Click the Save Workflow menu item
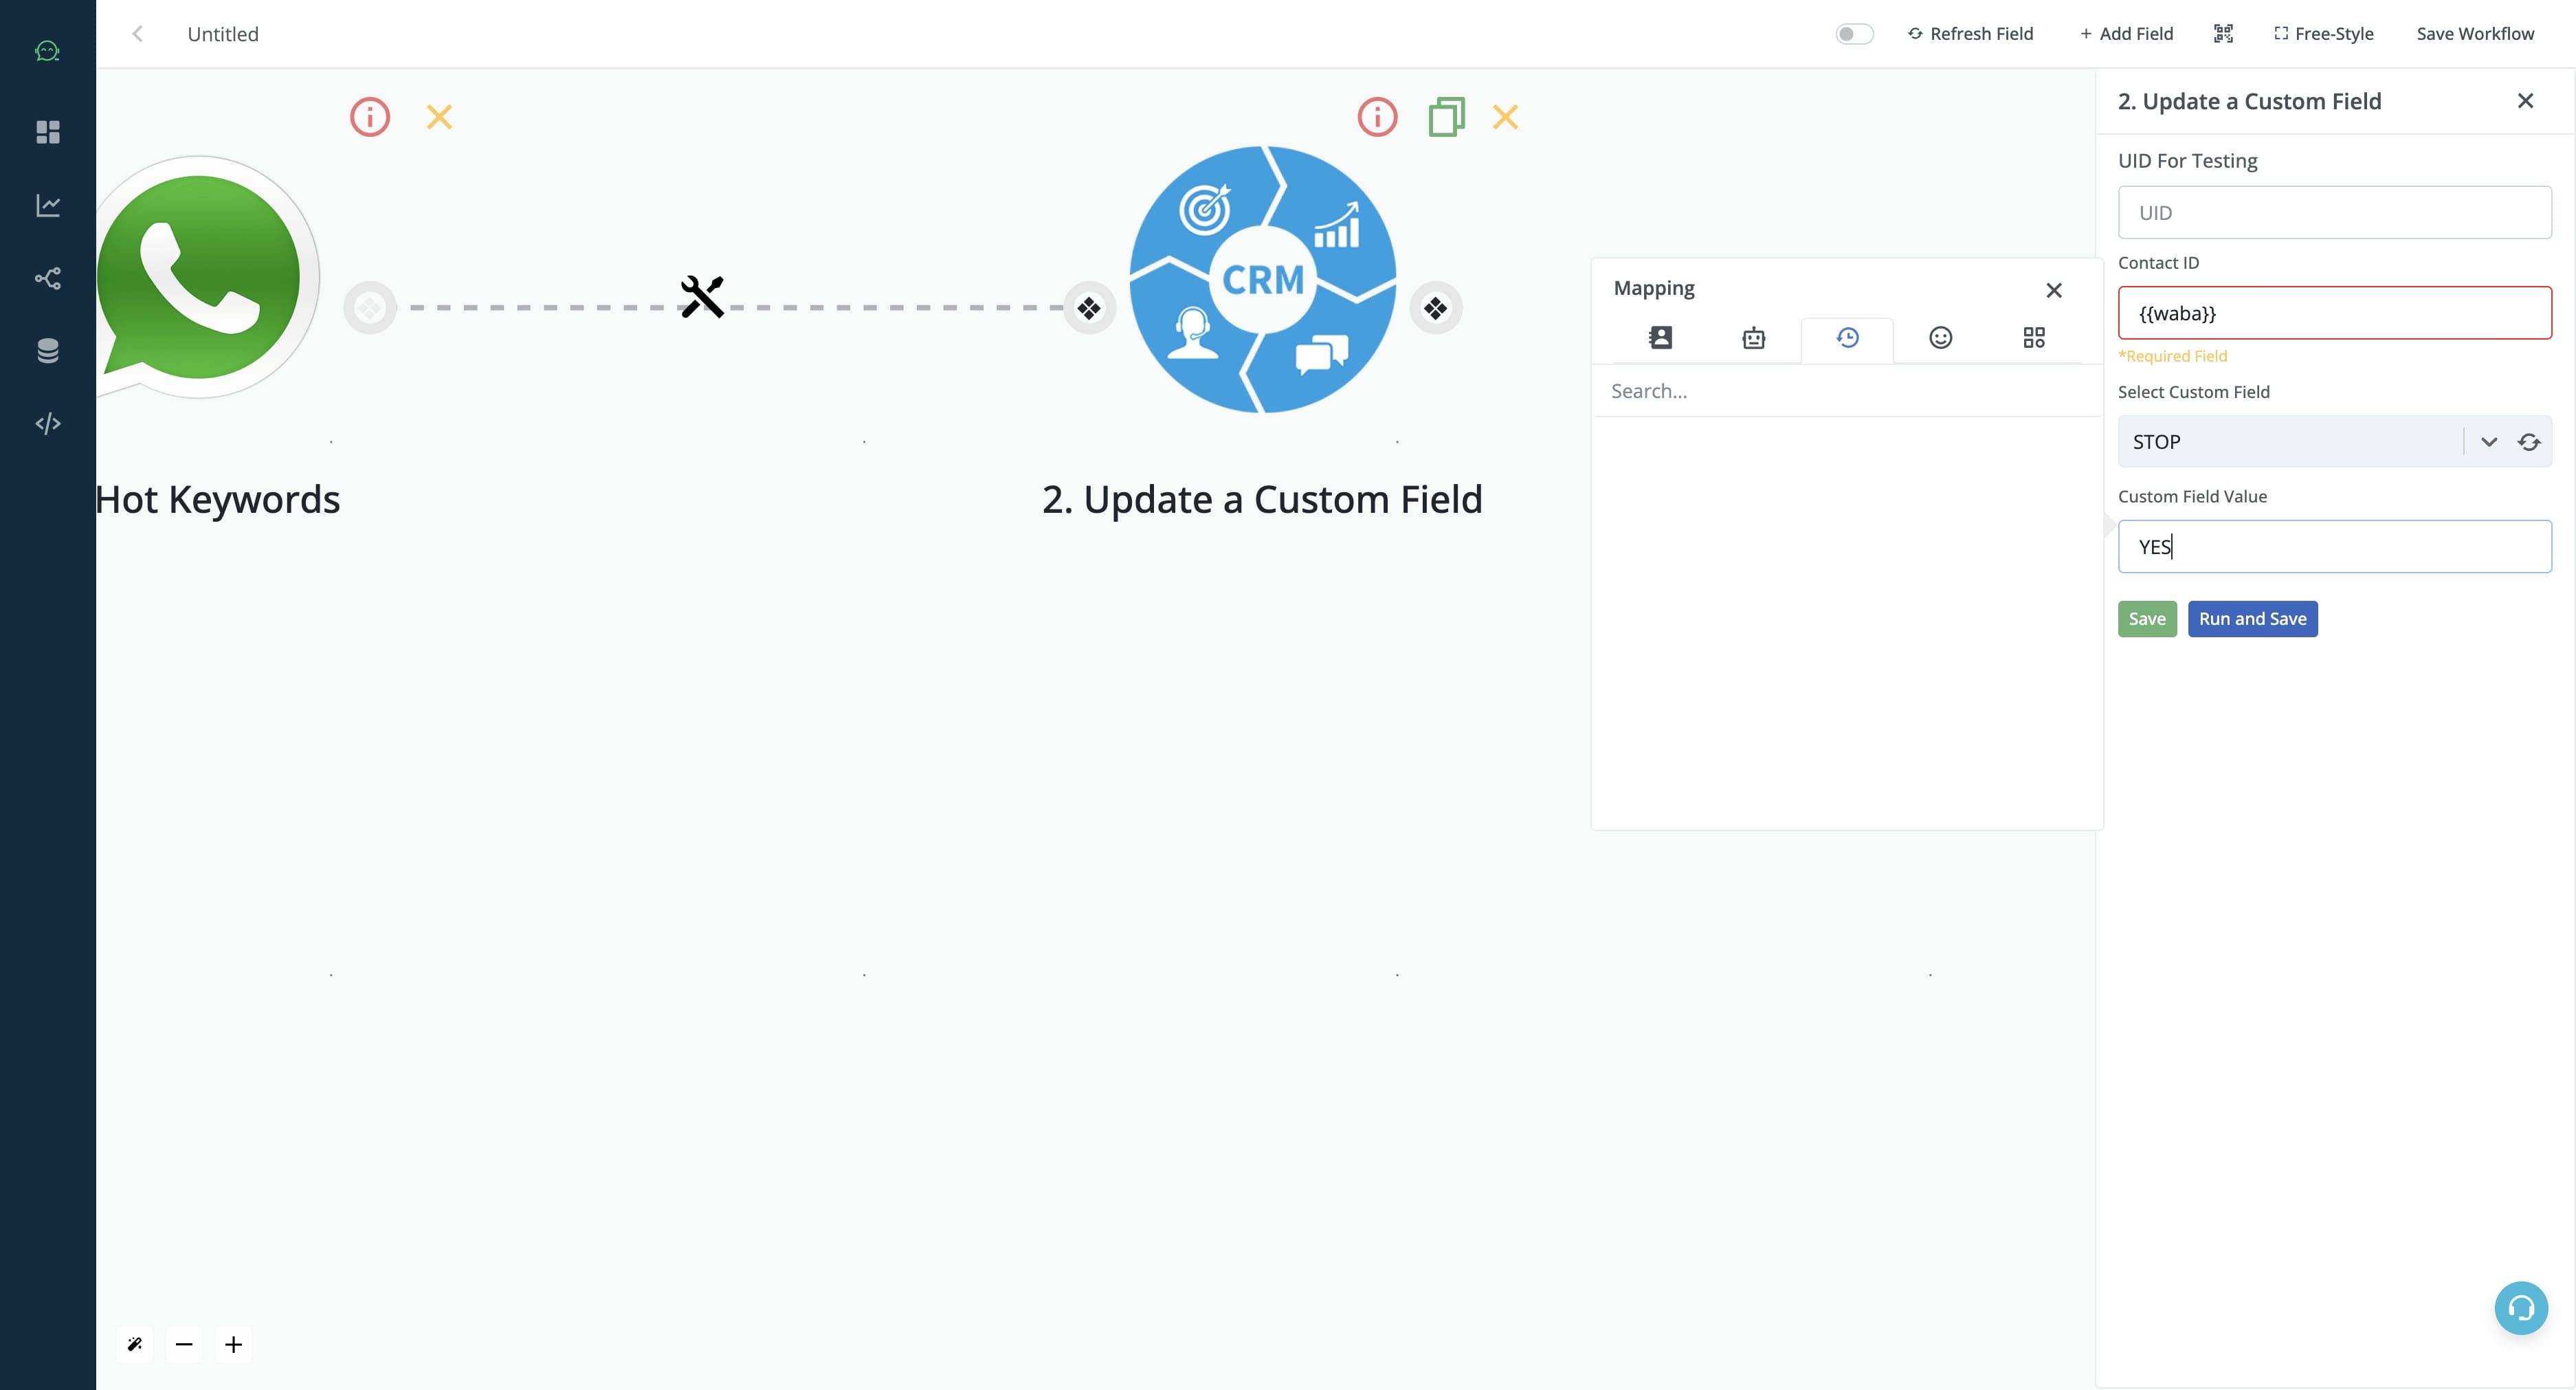The image size is (2576, 1390). tap(2475, 32)
